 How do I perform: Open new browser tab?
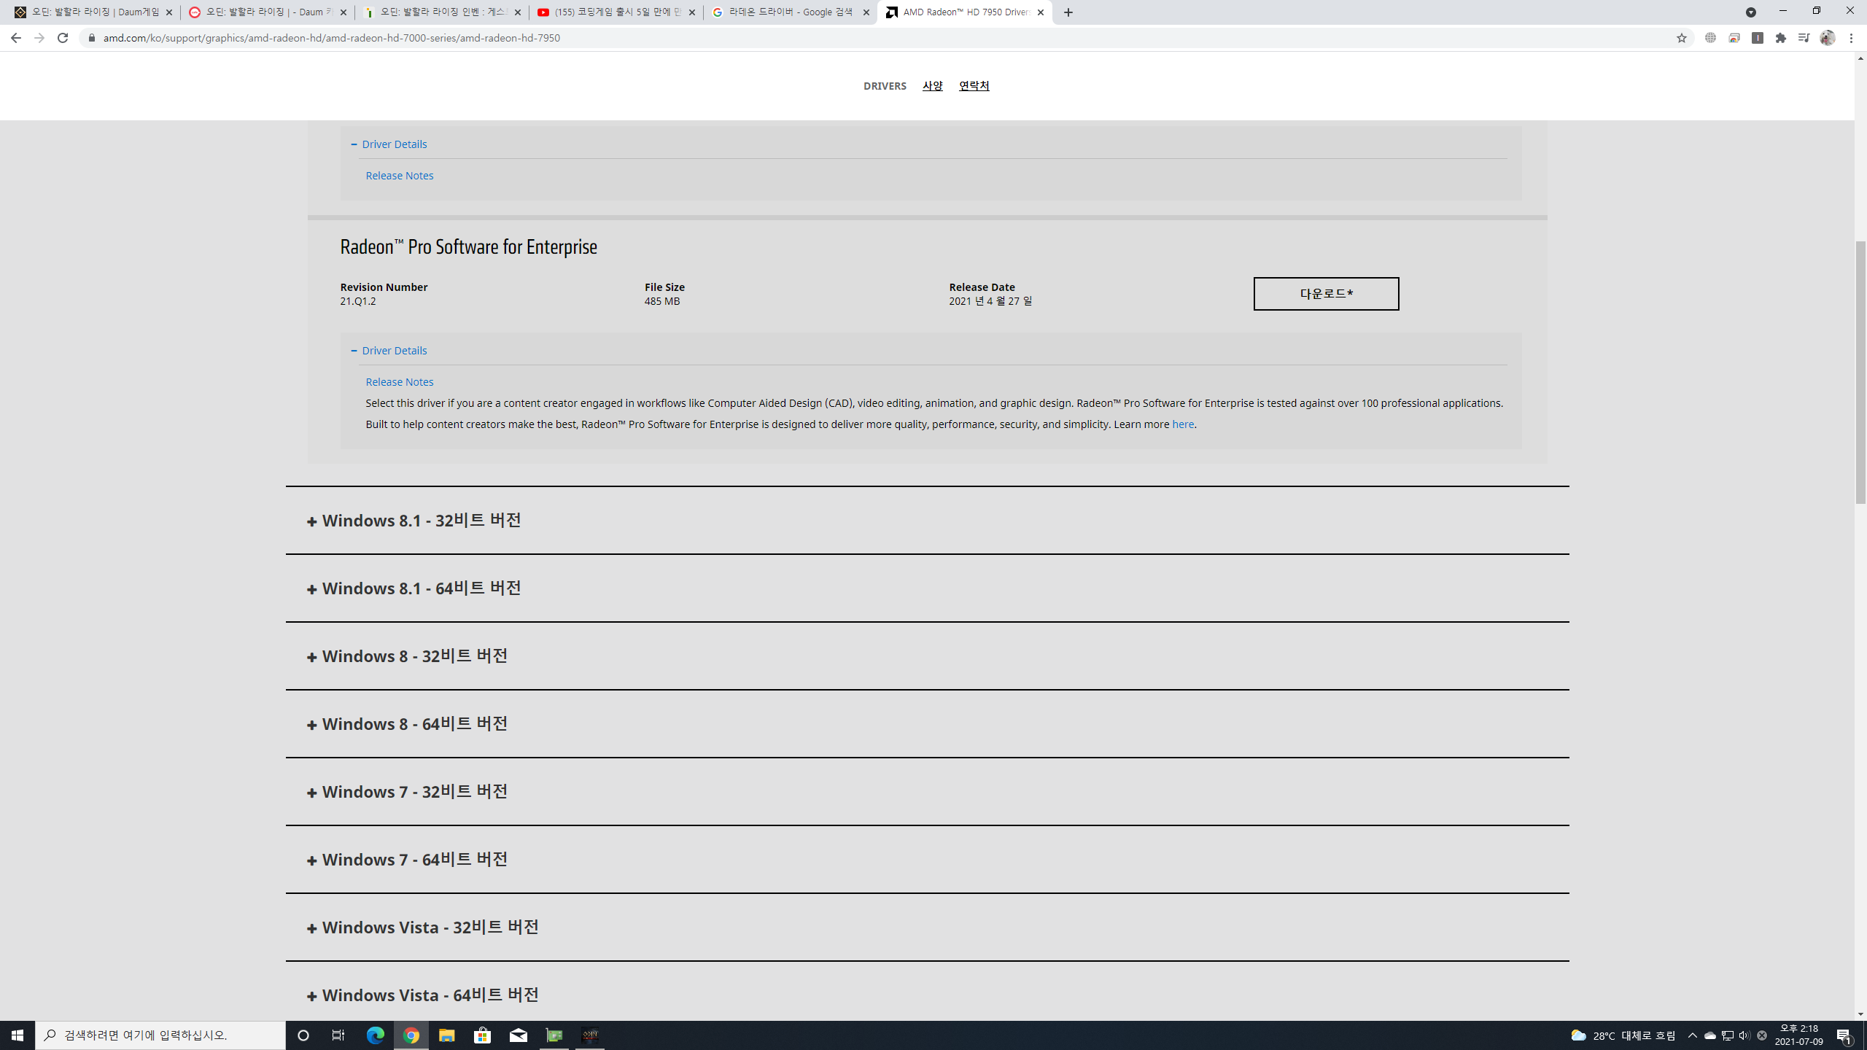[1068, 12]
